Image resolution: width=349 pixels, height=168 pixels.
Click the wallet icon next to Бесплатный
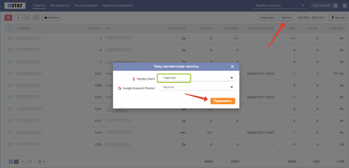tap(335, 6)
